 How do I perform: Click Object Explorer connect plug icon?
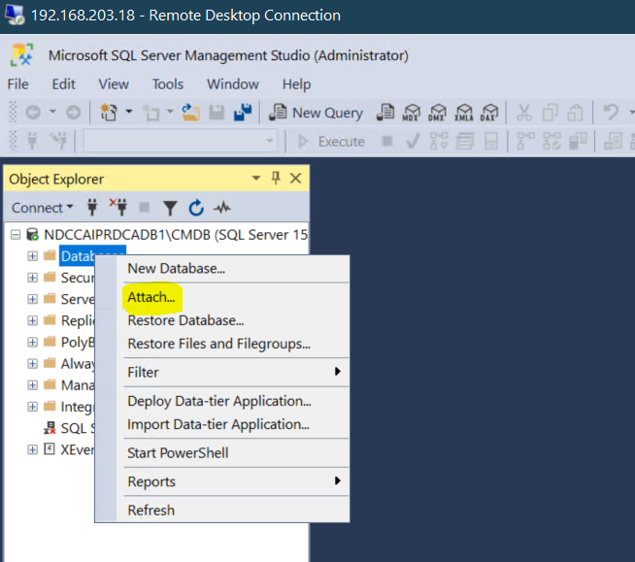92,208
